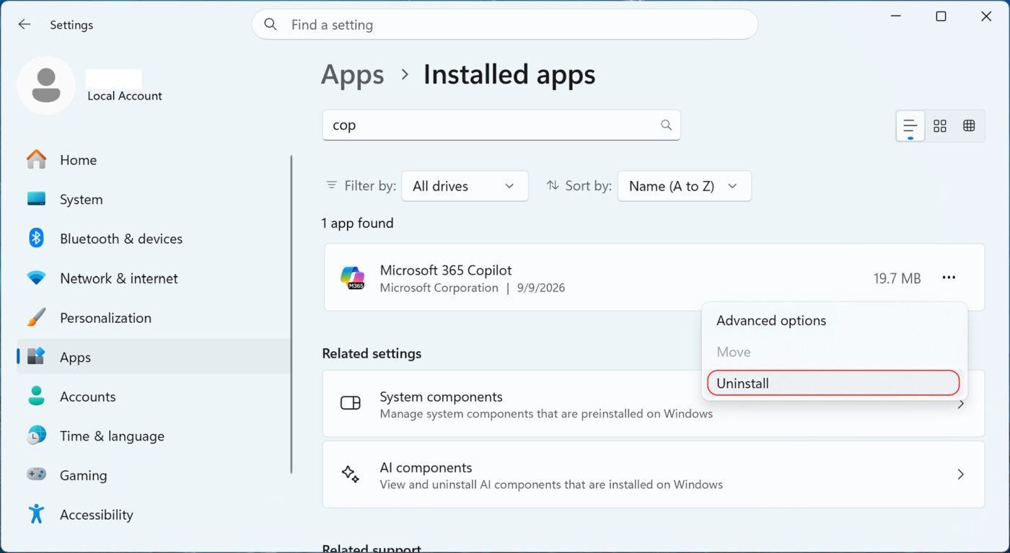Switch to table view layout
Image resolution: width=1010 pixels, height=553 pixels.
coord(969,125)
